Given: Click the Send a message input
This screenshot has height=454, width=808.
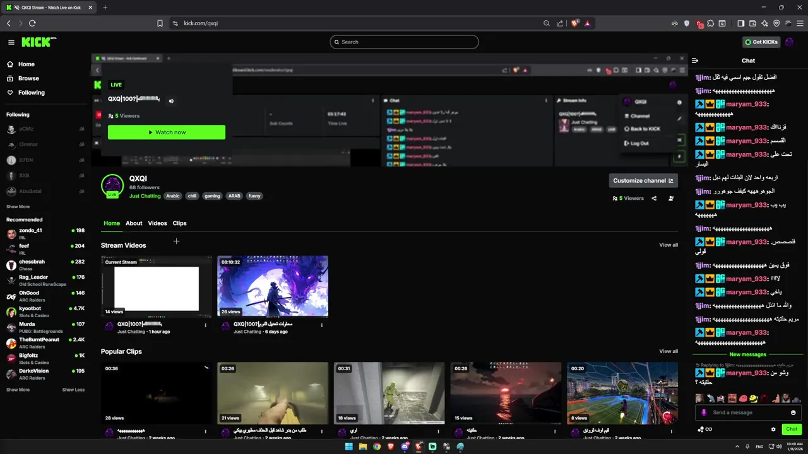Looking at the screenshot, I should coord(748,412).
